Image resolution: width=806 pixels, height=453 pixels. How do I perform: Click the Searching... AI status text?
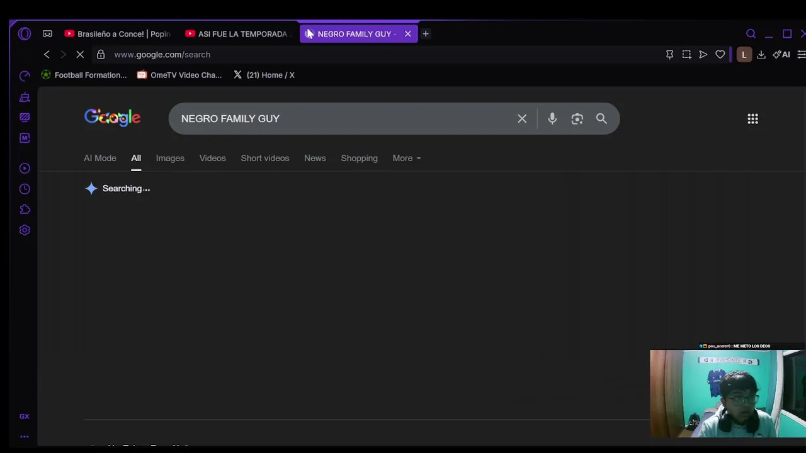(x=126, y=189)
